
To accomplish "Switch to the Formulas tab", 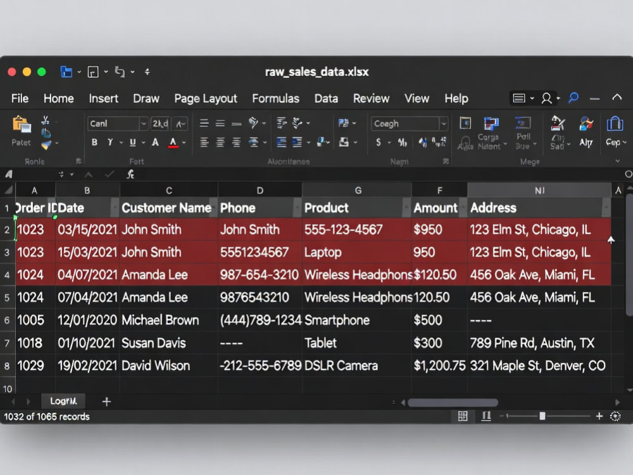I will tap(276, 99).
